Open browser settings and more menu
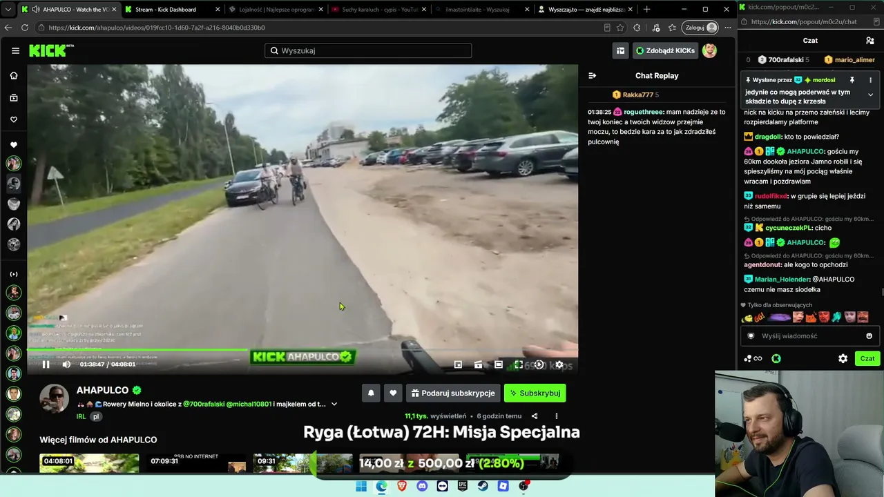884x497 pixels. pos(728,28)
